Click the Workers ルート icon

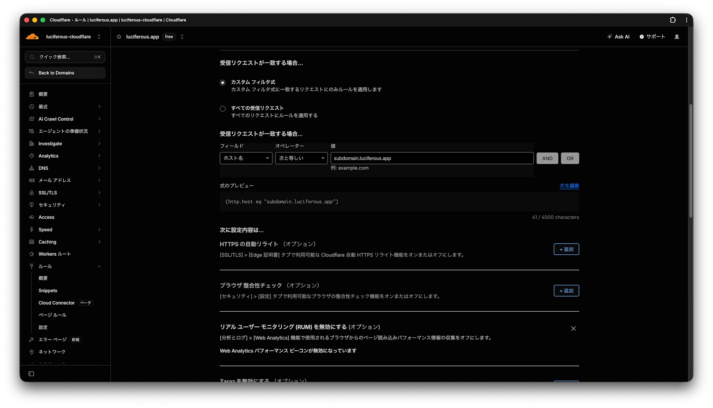click(32, 254)
